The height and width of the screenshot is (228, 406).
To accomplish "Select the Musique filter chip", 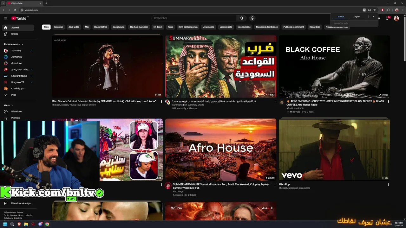I will click(59, 27).
